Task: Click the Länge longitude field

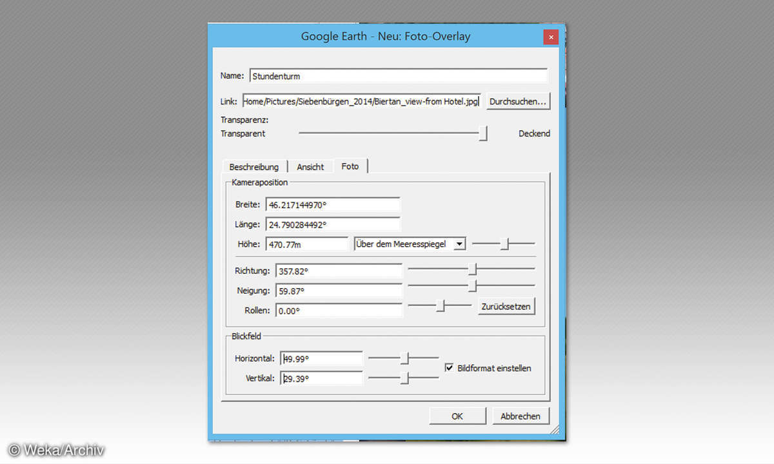Action: pyautogui.click(x=333, y=224)
